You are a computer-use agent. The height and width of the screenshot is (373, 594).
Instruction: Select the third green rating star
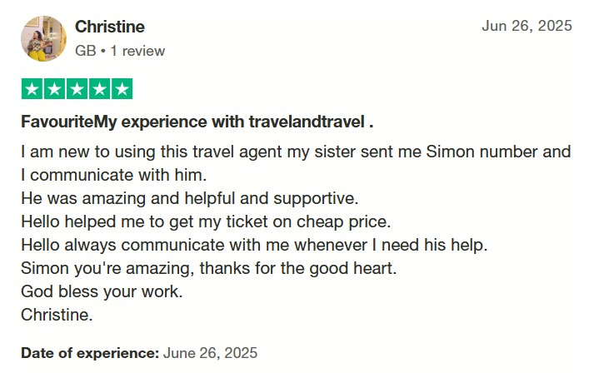pyautogui.click(x=77, y=88)
